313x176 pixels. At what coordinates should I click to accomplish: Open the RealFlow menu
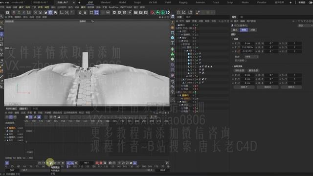point(113,7)
